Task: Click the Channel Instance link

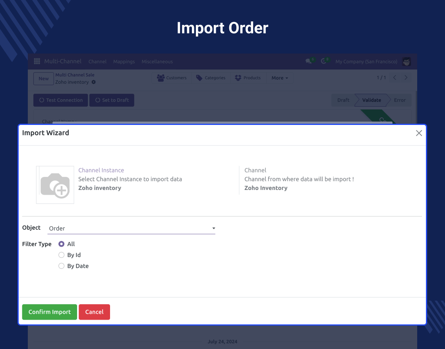Action: (x=101, y=170)
